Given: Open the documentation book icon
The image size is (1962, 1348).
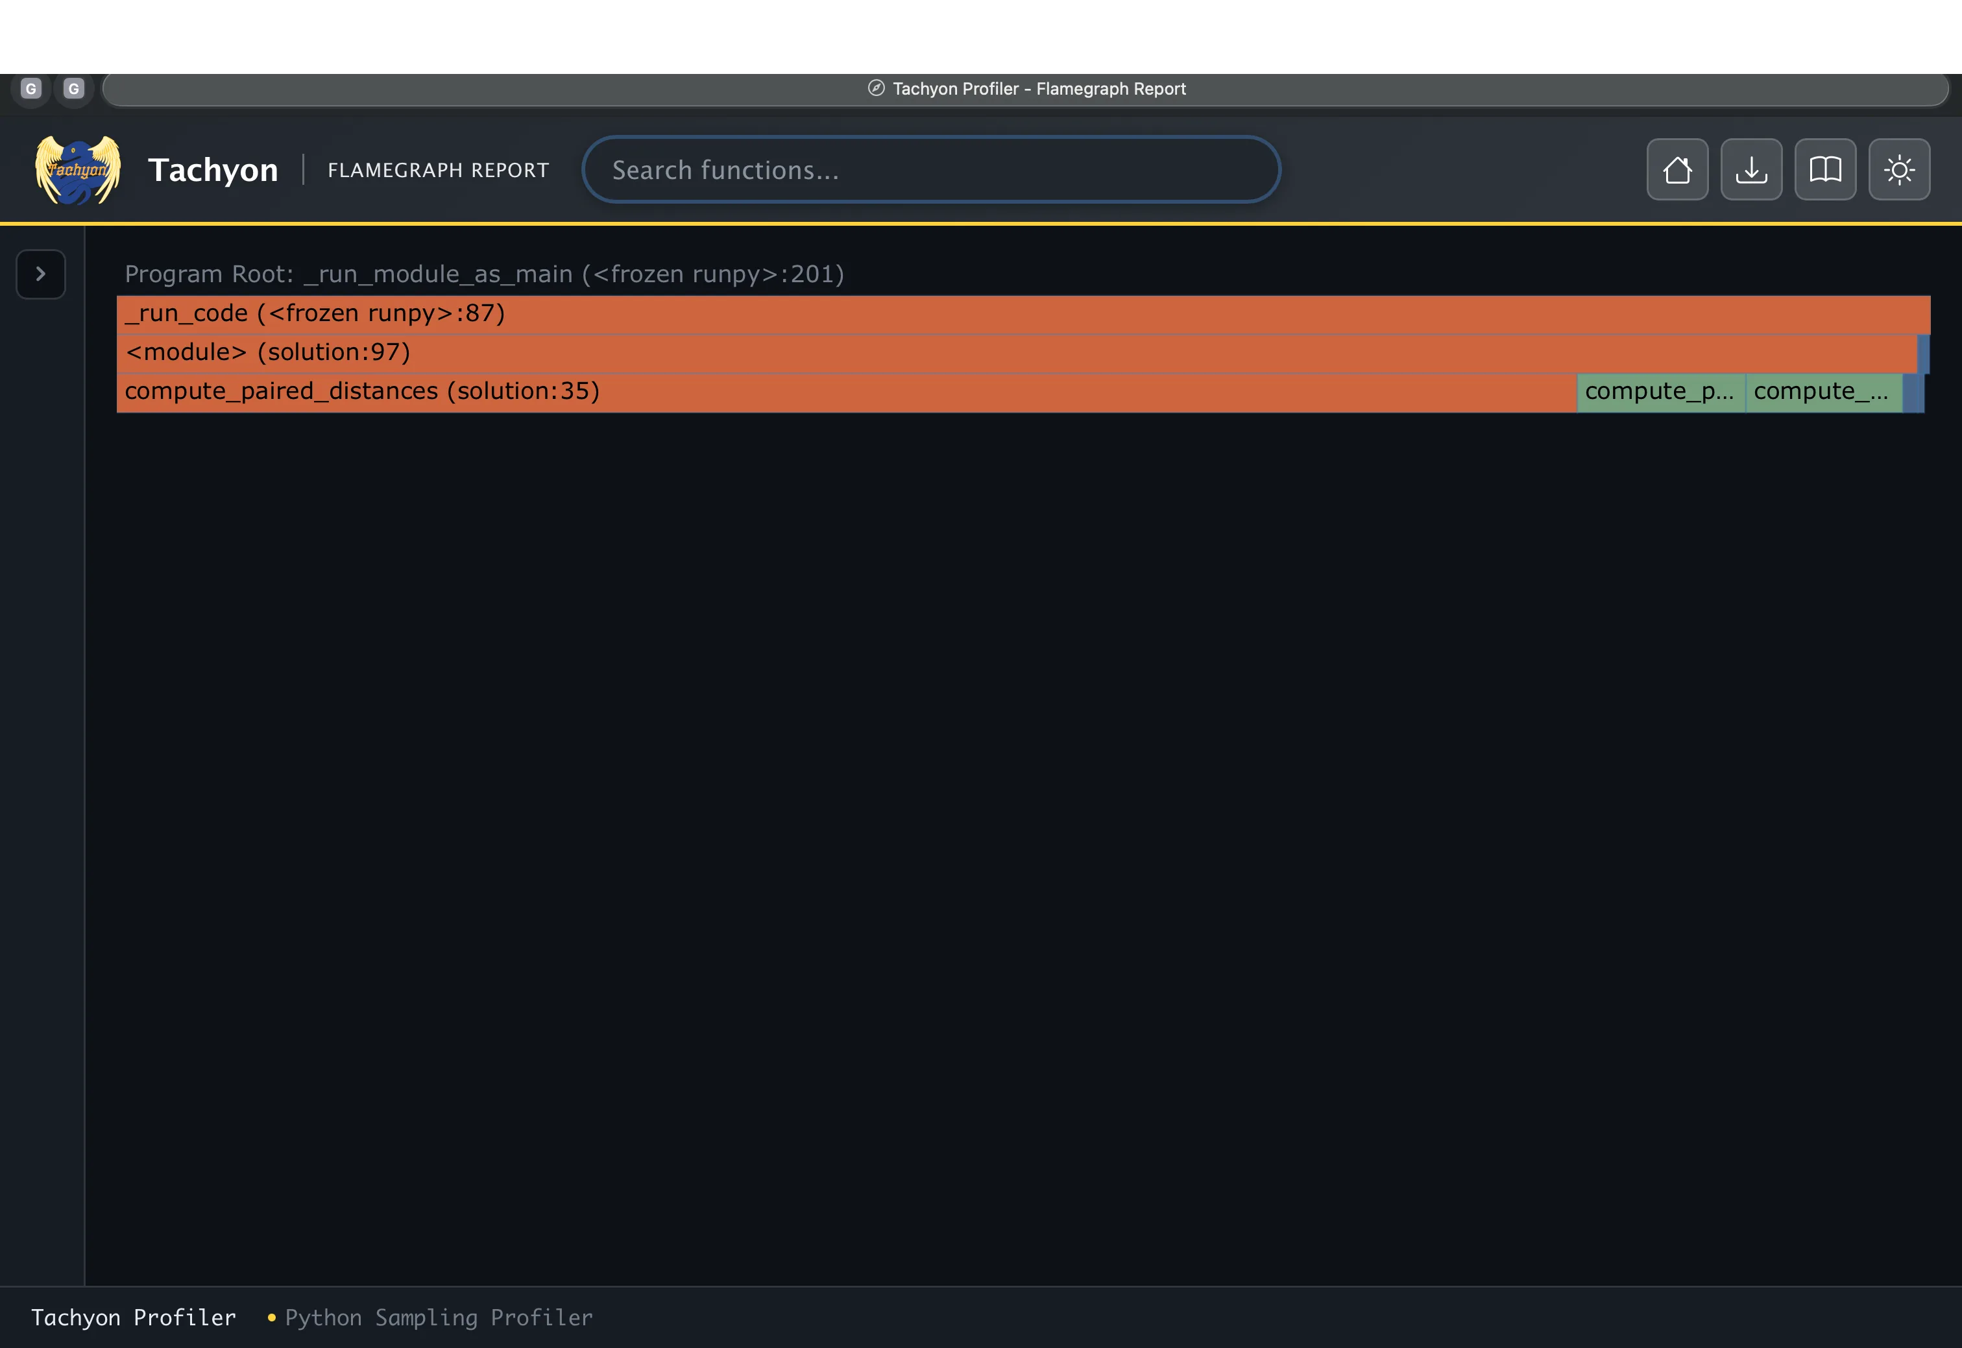Looking at the screenshot, I should [1824, 170].
